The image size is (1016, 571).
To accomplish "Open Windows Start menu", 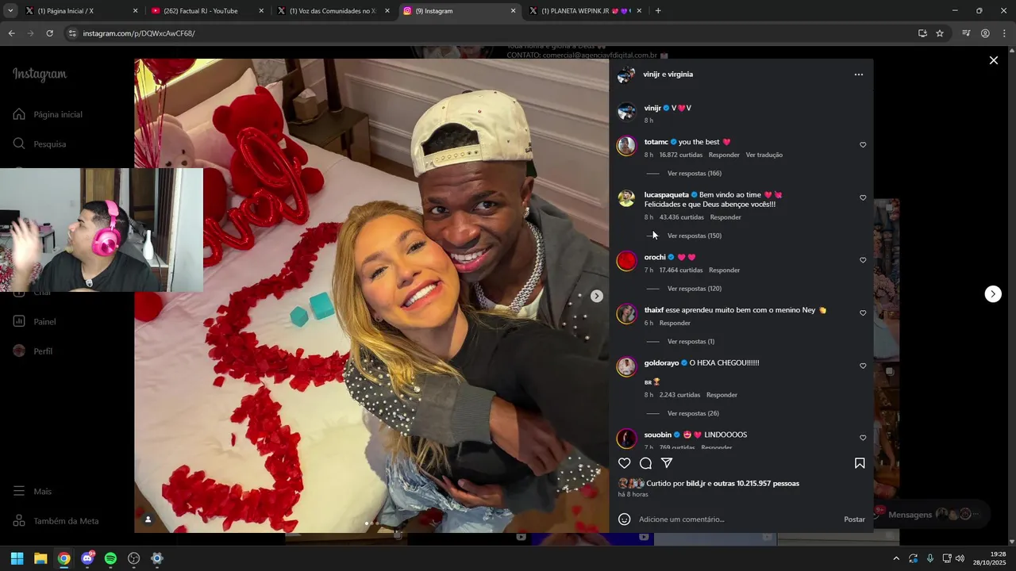I will tap(17, 558).
